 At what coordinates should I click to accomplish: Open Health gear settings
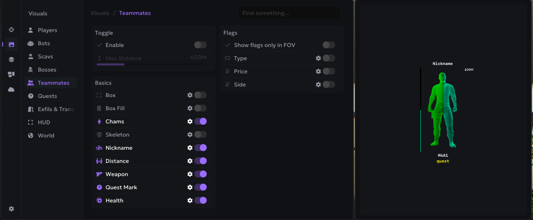190,201
